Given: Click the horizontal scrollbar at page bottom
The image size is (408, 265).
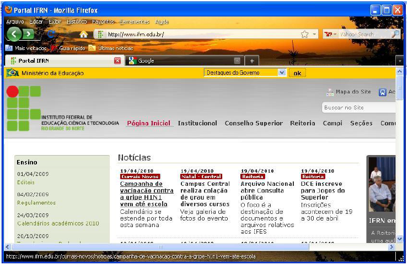Looking at the screenshot, I should 160,247.
